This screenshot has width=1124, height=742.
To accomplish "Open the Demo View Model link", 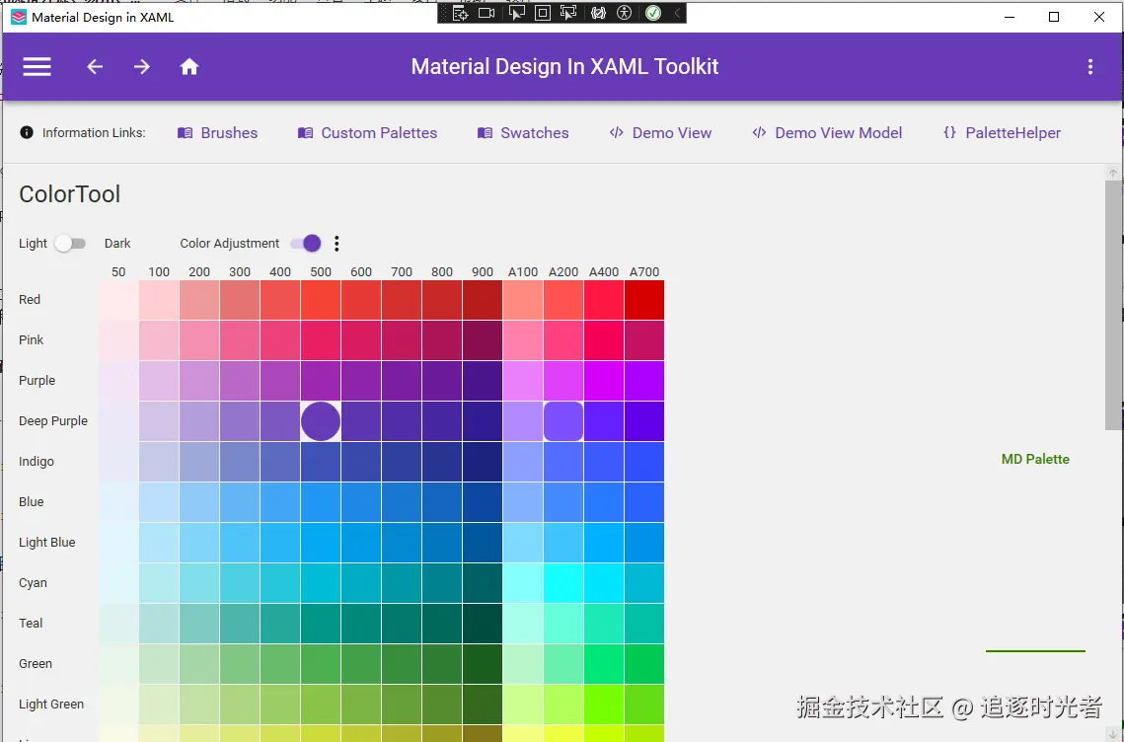I will [x=827, y=132].
